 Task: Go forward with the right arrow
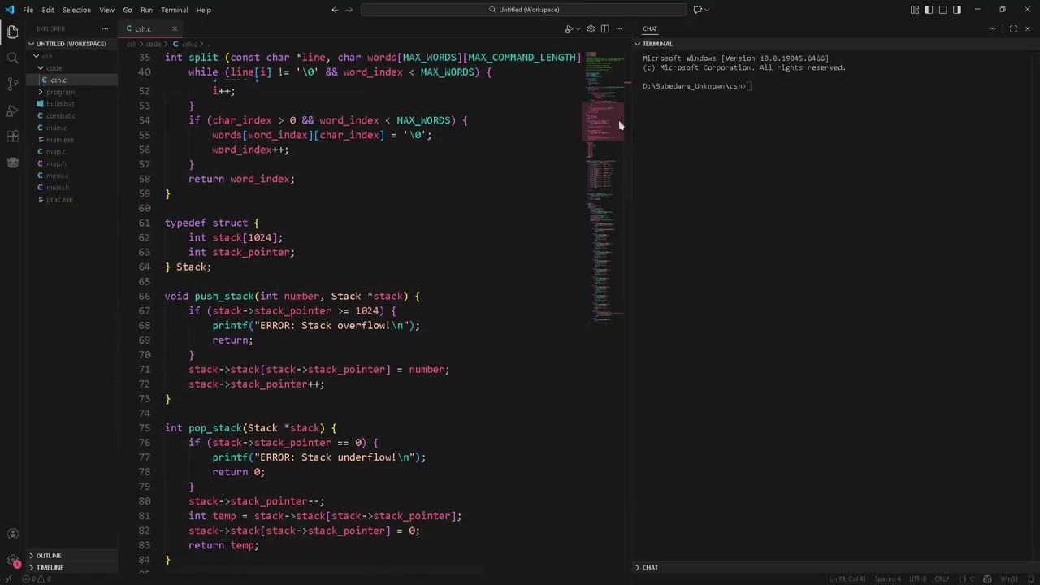coord(350,10)
